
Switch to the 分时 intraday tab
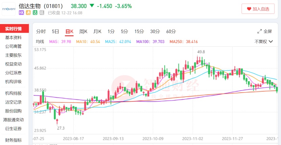41,31
